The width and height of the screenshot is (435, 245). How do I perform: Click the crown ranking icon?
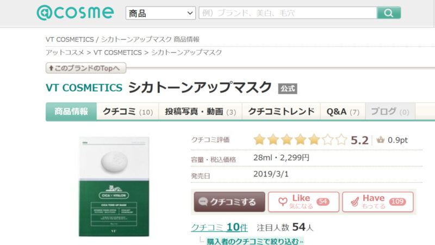pos(380,140)
